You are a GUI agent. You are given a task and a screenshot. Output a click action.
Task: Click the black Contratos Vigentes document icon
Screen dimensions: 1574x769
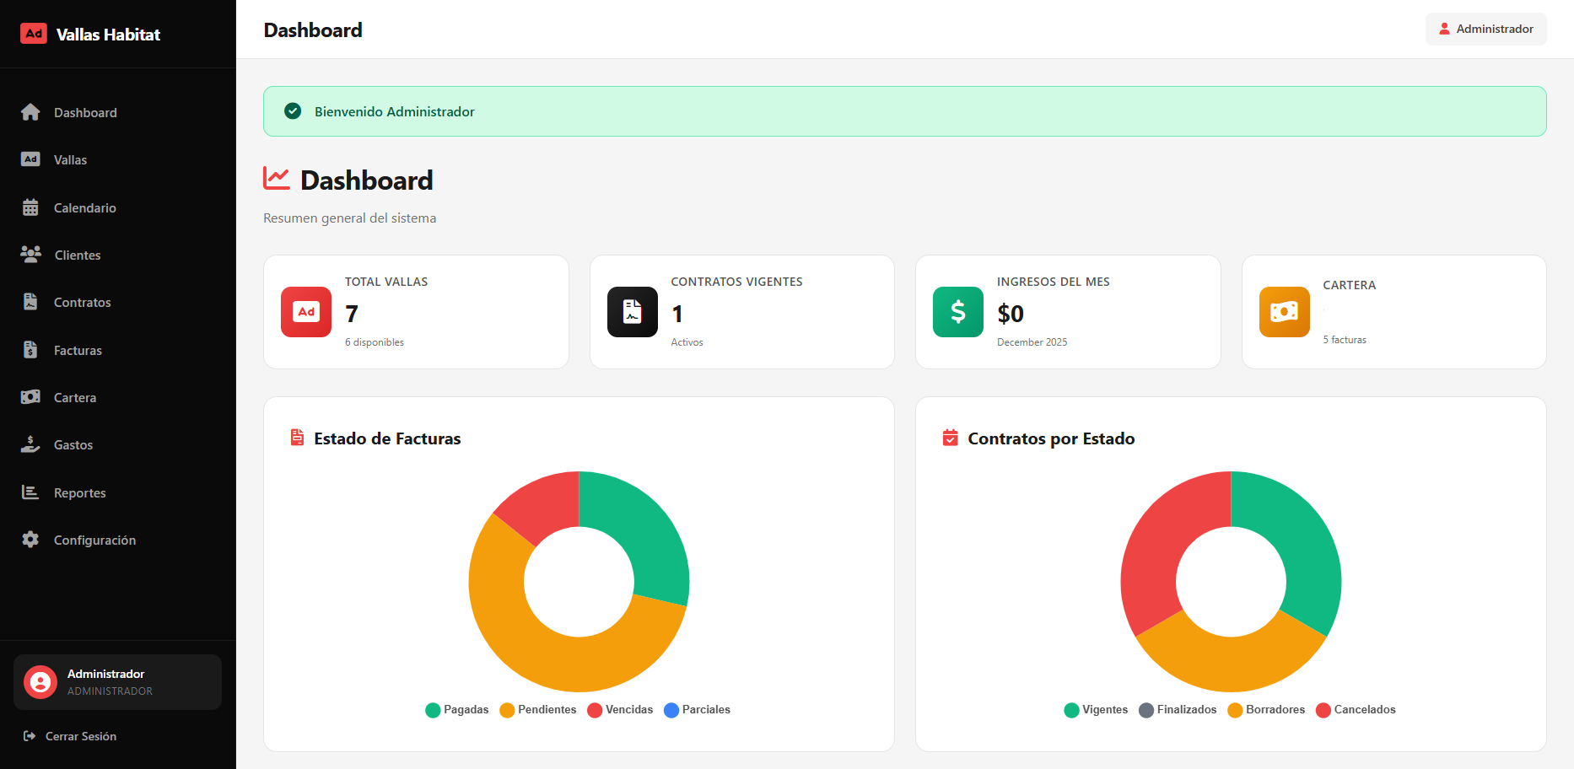632,312
